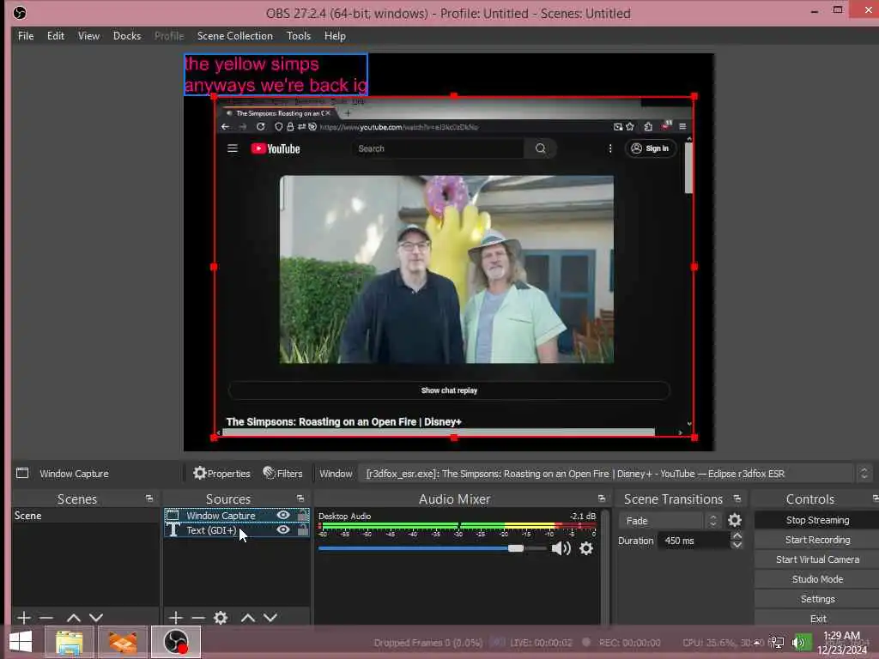
Task: Open OBS Settings from Controls
Action: 817,599
